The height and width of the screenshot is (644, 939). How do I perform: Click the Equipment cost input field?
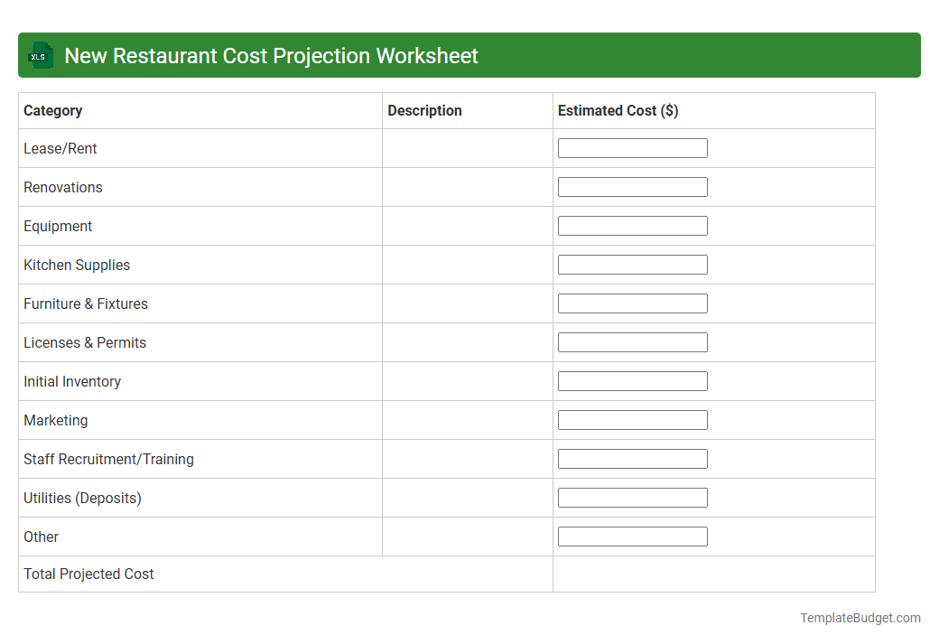632,225
